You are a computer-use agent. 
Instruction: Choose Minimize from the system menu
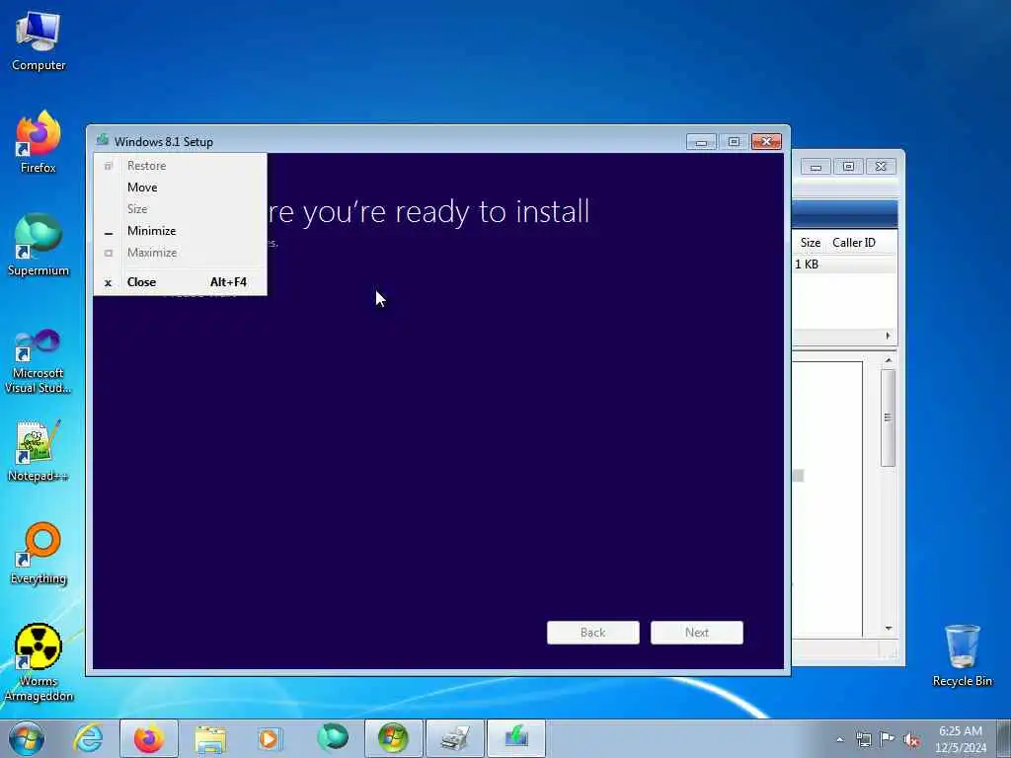pyautogui.click(x=180, y=231)
